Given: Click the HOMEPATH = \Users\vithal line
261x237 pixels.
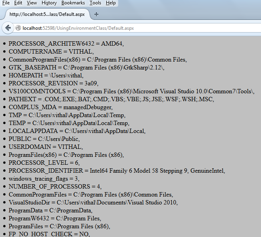Looking at the screenshot, I should pos(46,75).
